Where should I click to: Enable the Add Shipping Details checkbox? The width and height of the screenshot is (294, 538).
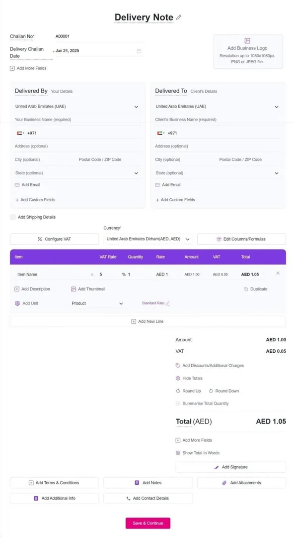12,217
